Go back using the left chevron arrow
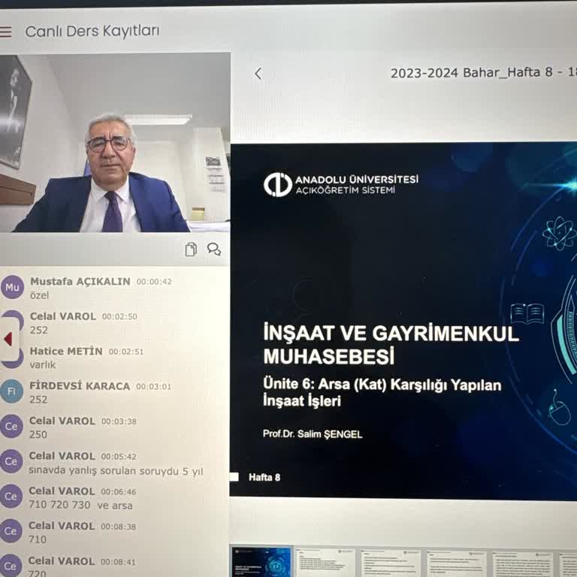577x577 pixels. click(x=258, y=74)
